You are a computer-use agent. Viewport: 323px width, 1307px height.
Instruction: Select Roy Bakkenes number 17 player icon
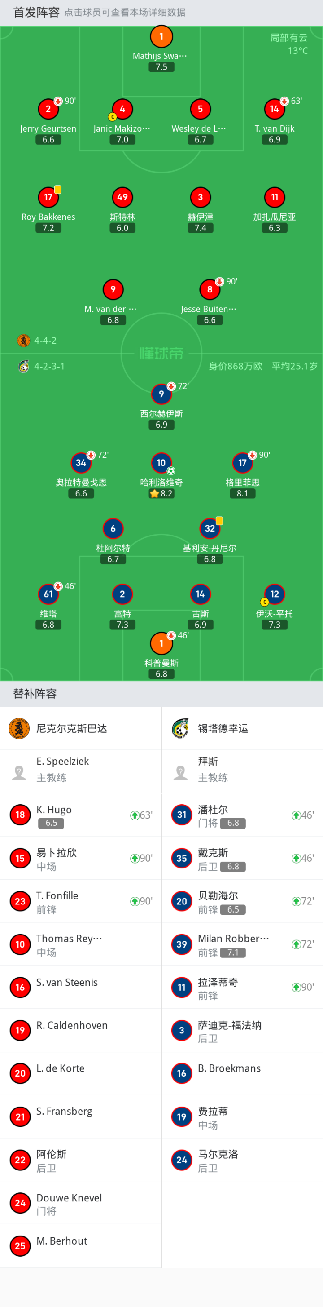click(x=48, y=197)
